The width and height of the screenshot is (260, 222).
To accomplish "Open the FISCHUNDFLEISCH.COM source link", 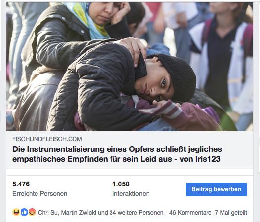I will [47, 139].
